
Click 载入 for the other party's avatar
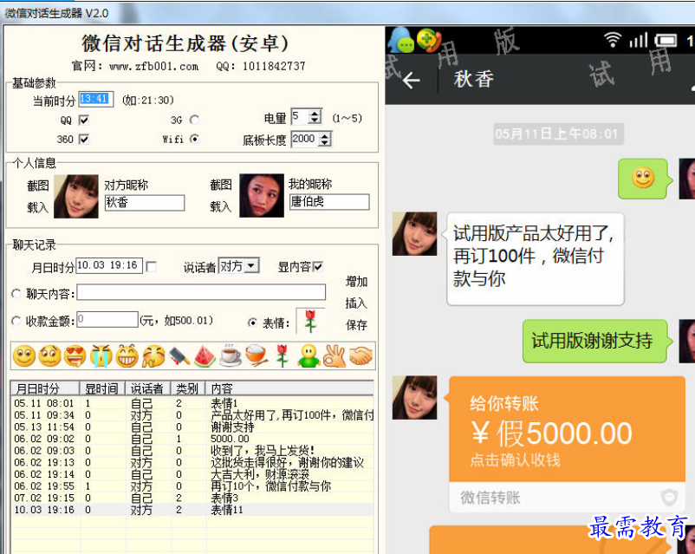tap(37, 207)
